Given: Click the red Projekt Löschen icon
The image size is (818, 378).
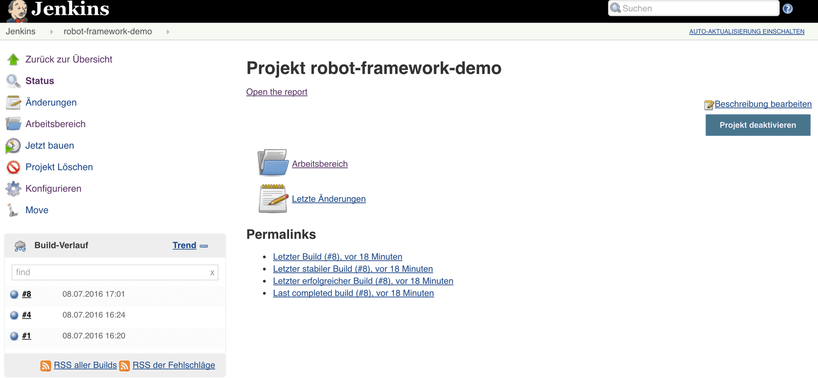Looking at the screenshot, I should point(13,167).
